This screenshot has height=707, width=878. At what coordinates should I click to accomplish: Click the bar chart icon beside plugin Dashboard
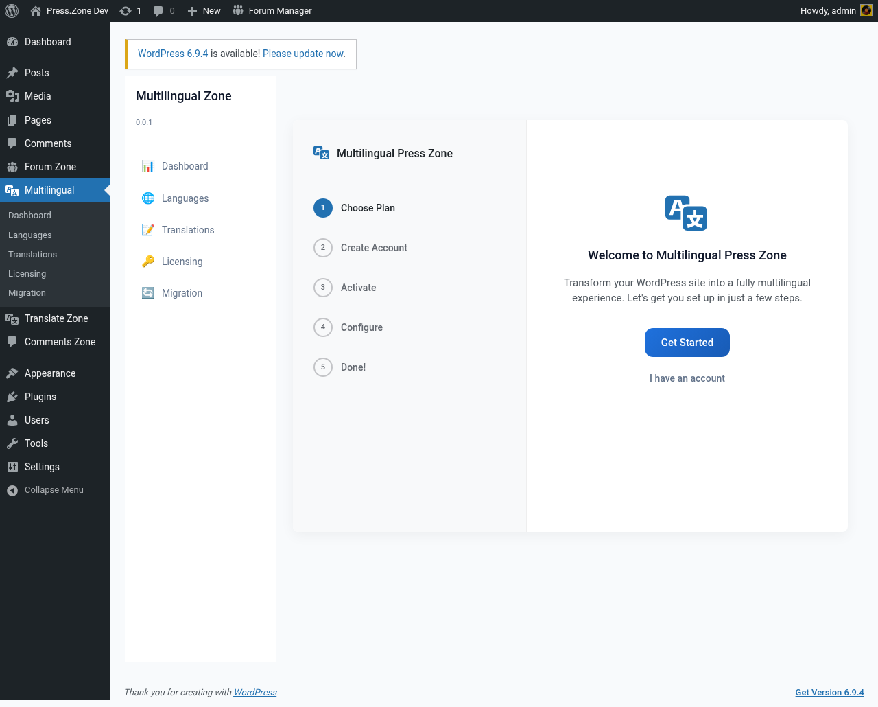click(148, 166)
